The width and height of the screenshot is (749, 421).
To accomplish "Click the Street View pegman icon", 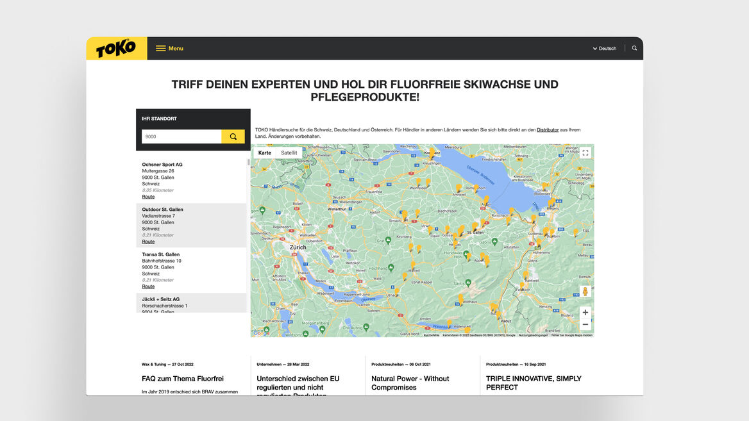I will pyautogui.click(x=585, y=291).
